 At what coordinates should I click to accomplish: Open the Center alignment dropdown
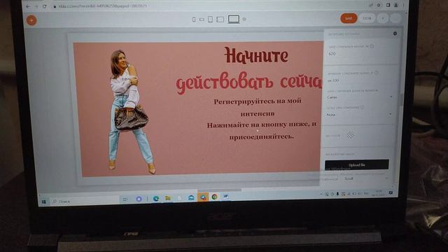pyautogui.click(x=360, y=97)
